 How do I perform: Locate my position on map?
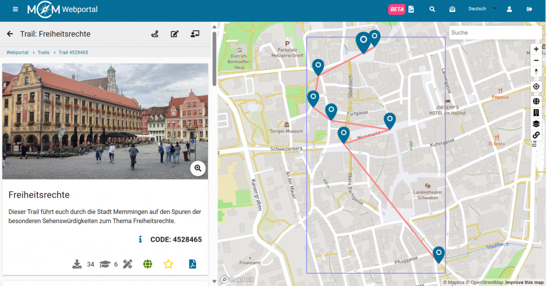tap(536, 87)
